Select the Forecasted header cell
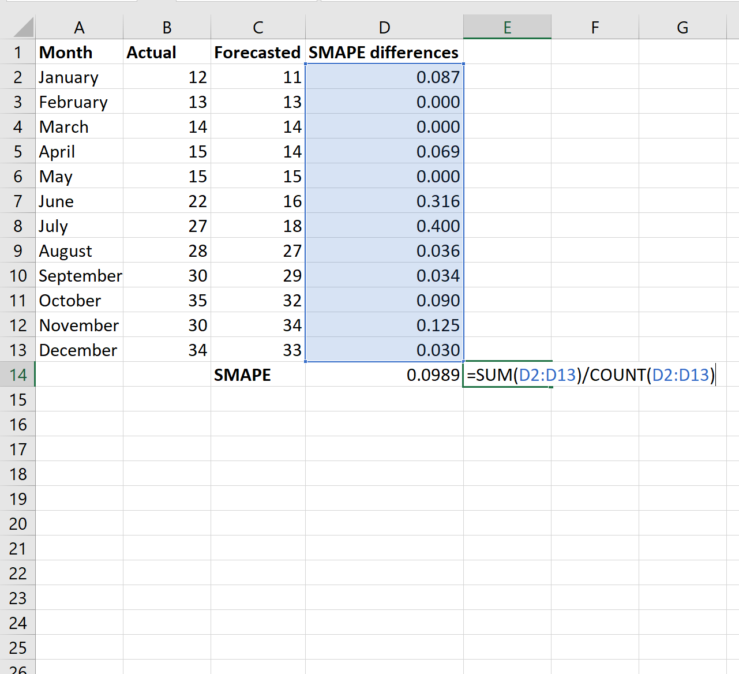The width and height of the screenshot is (739, 674). tap(257, 52)
